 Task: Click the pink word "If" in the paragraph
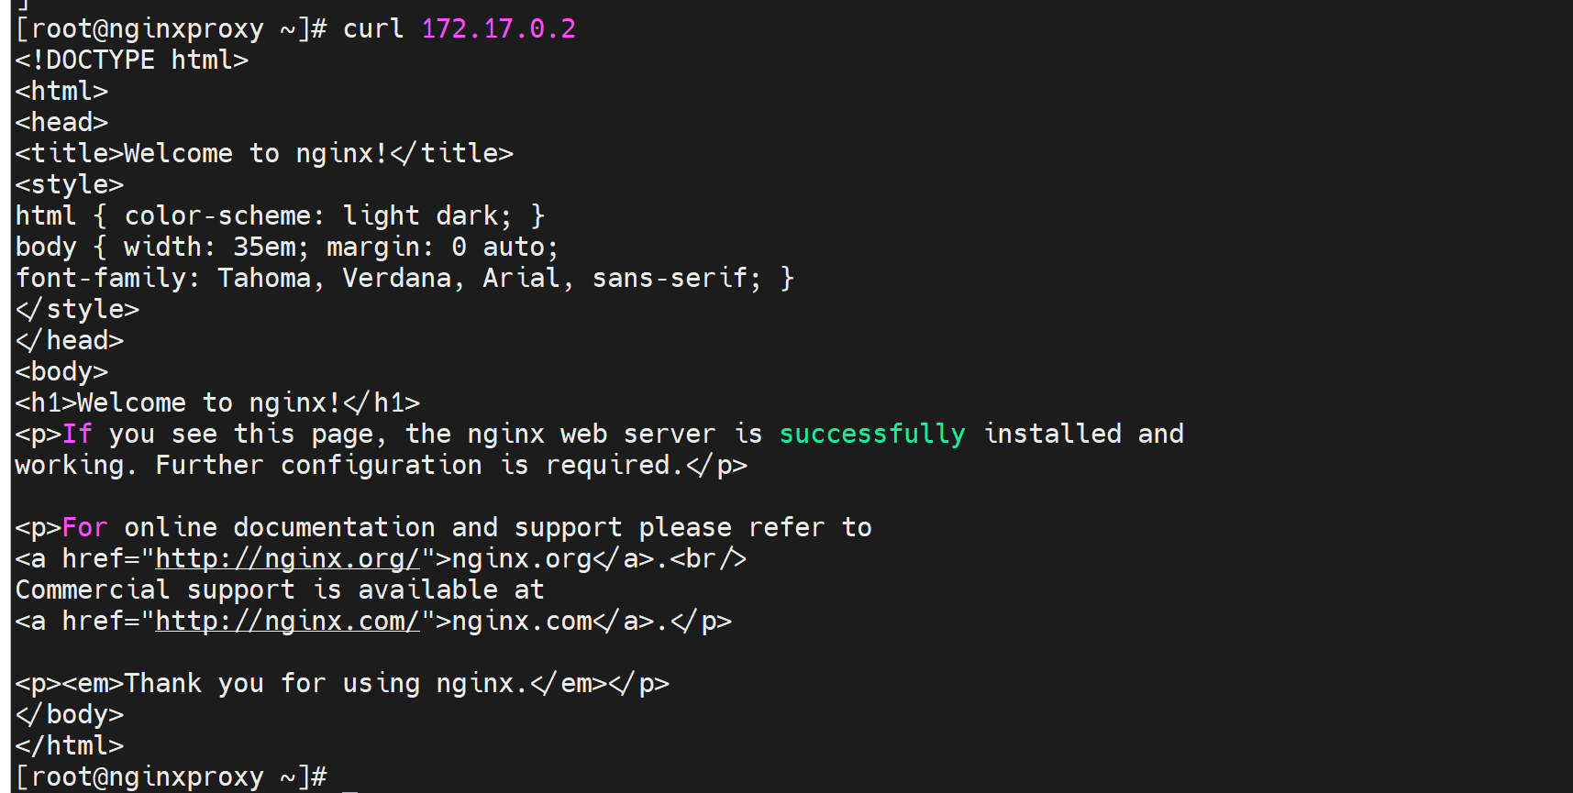coord(77,434)
